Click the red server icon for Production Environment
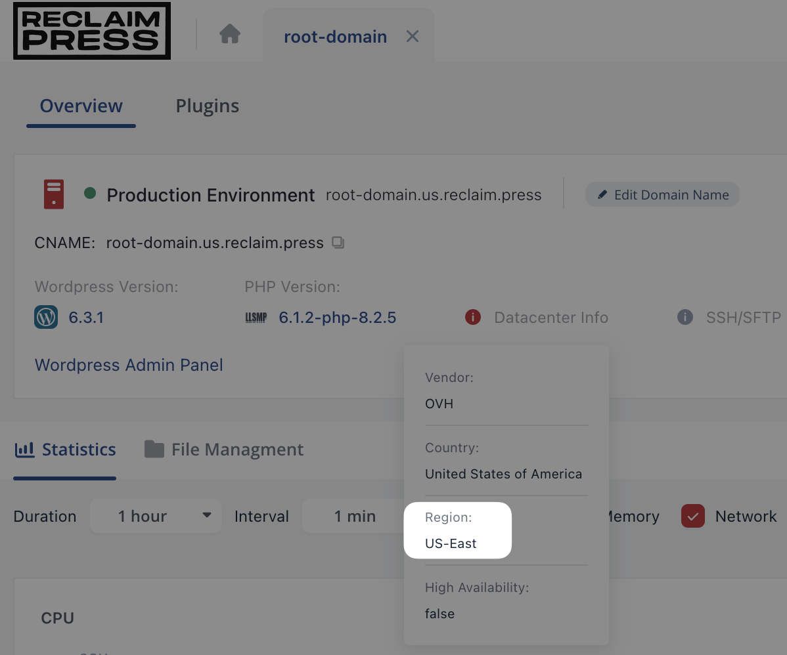The height and width of the screenshot is (655, 787). tap(53, 194)
